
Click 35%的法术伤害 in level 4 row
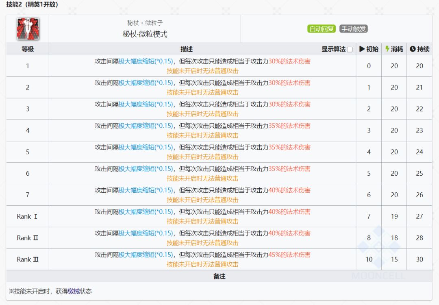(289, 126)
